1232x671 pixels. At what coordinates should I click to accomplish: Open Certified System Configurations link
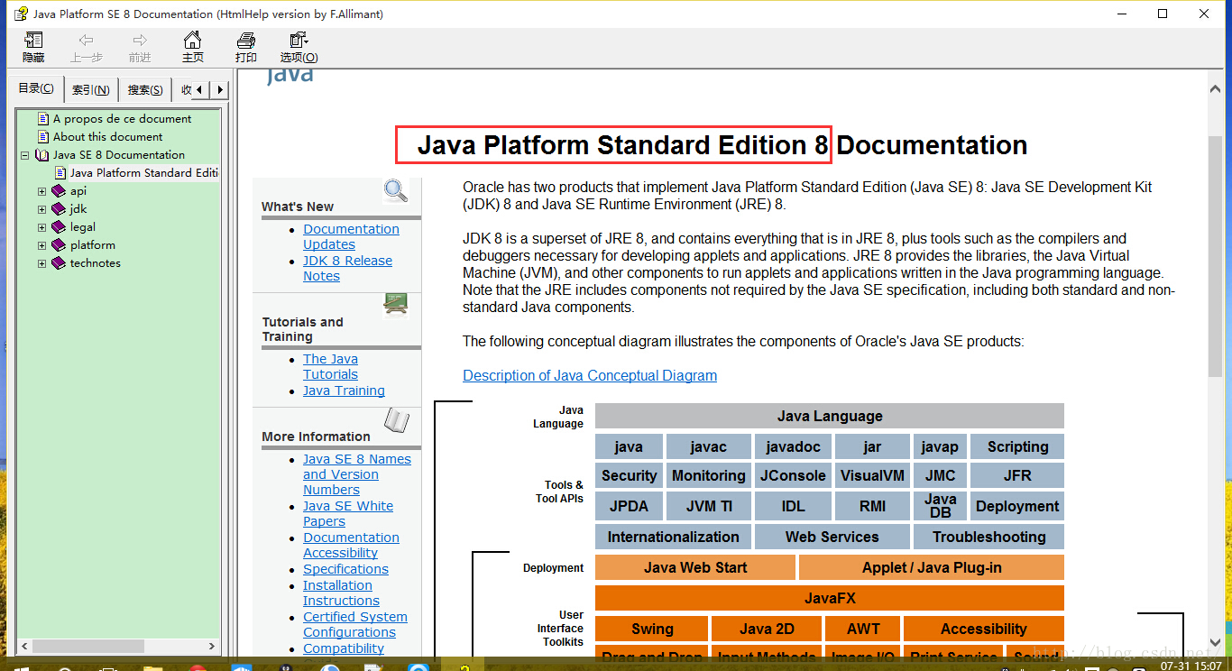355,625
